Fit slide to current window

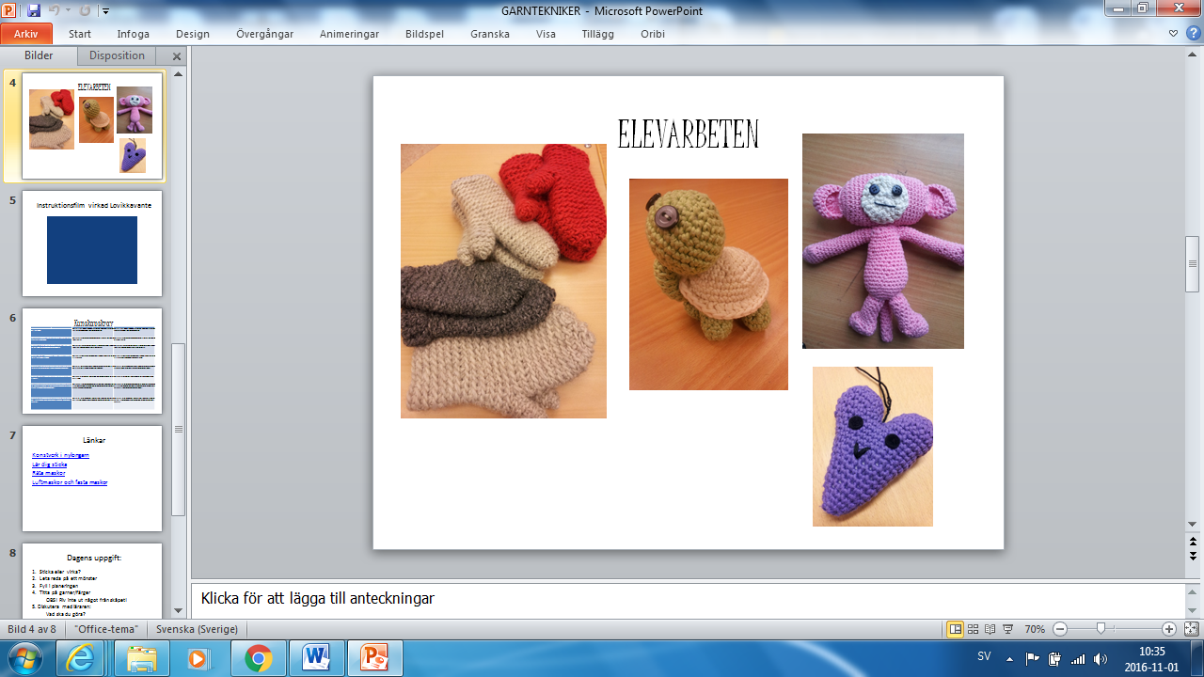1191,629
